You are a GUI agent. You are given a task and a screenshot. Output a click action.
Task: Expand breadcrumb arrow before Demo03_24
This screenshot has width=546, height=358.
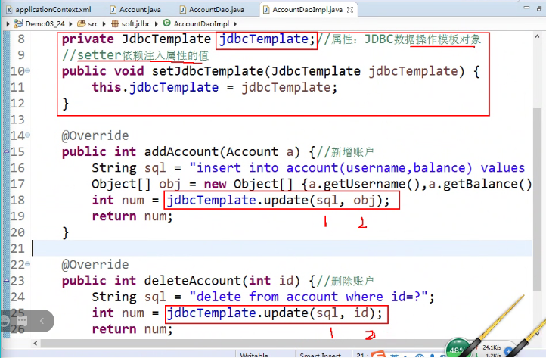tap(8, 23)
